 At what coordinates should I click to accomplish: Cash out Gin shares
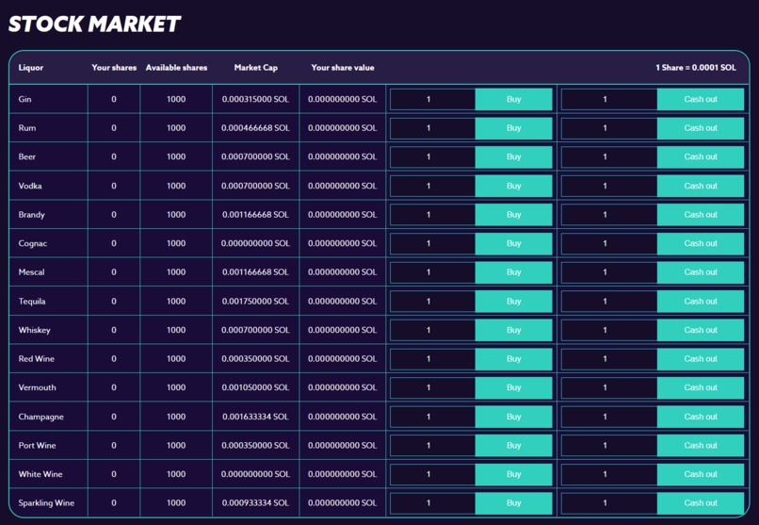pyautogui.click(x=701, y=99)
